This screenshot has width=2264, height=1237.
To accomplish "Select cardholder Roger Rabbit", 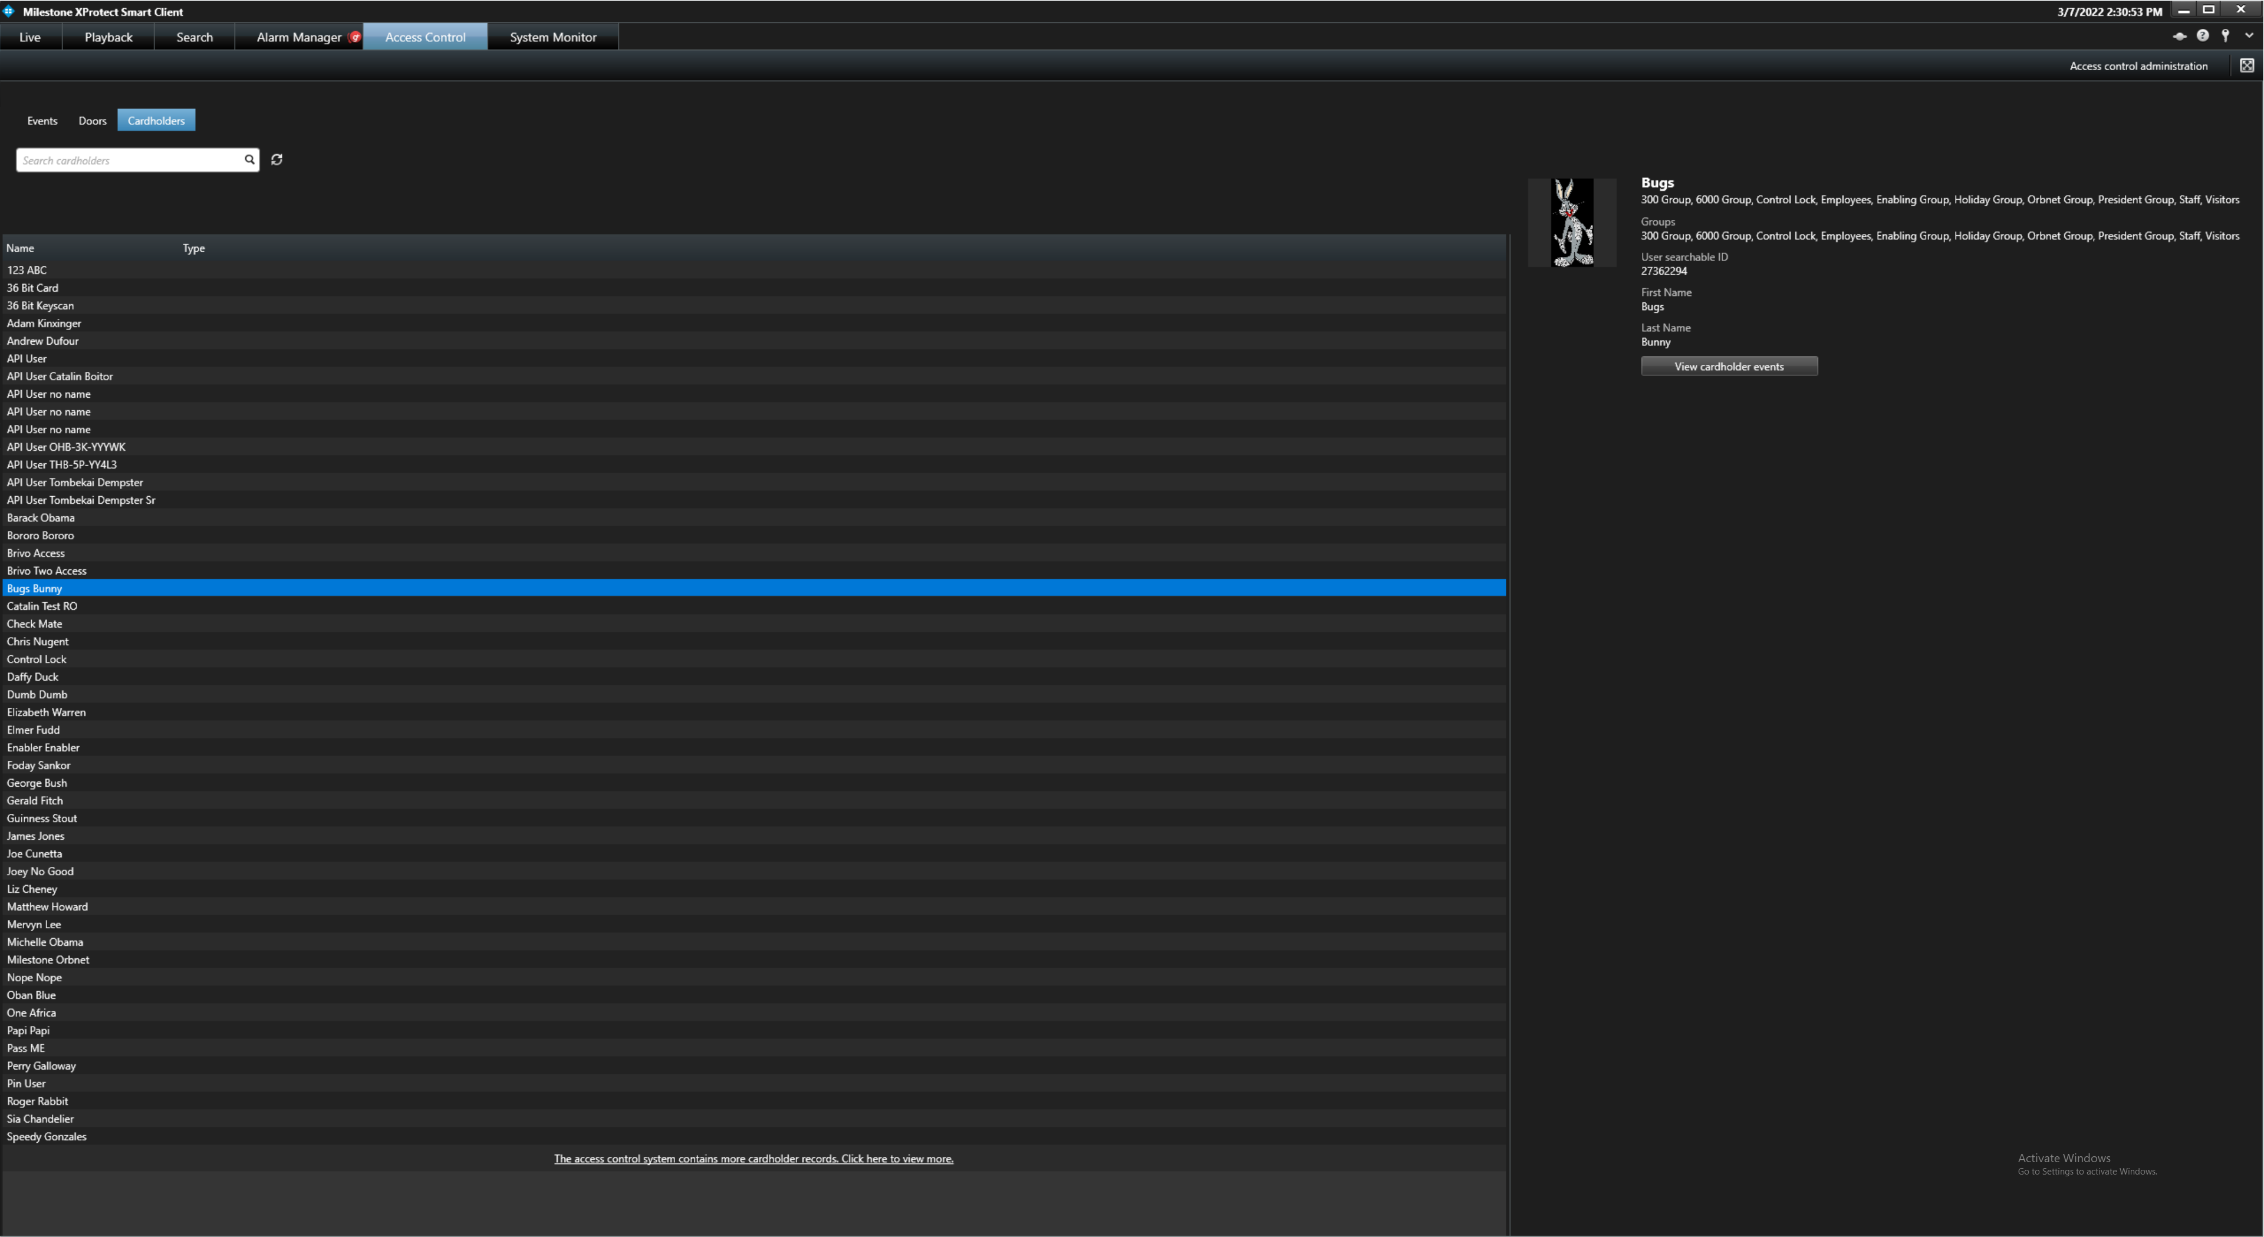I will click(754, 1101).
